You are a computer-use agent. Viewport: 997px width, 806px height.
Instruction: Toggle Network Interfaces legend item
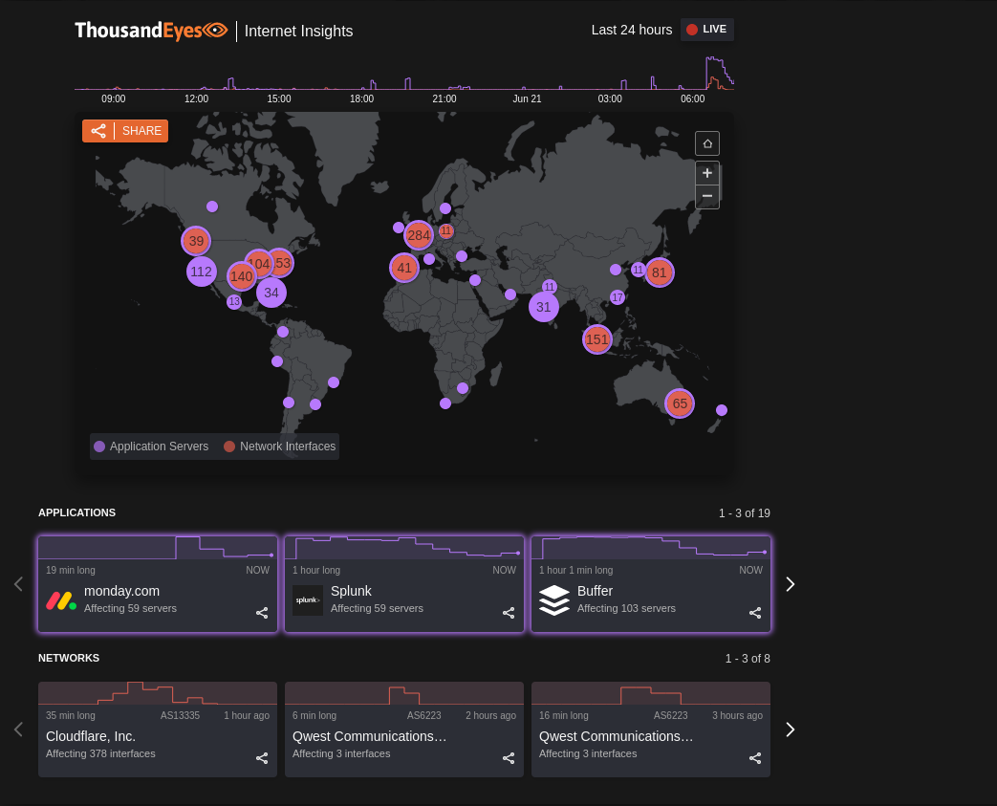click(x=280, y=447)
